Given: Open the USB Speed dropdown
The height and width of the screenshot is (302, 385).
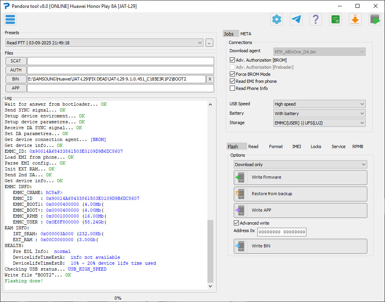Looking at the screenshot, I should [x=319, y=104].
